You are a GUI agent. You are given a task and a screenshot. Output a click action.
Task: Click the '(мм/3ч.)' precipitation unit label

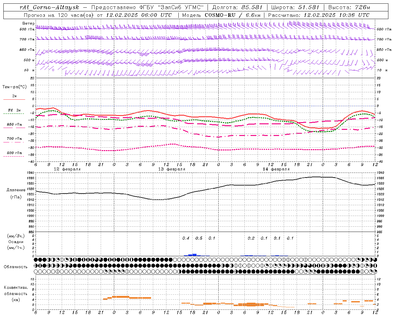(16, 236)
